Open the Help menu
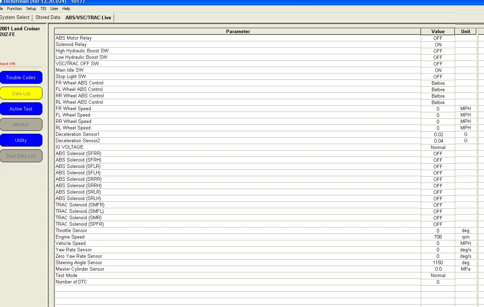This screenshot has height=307, width=484. (x=66, y=9)
